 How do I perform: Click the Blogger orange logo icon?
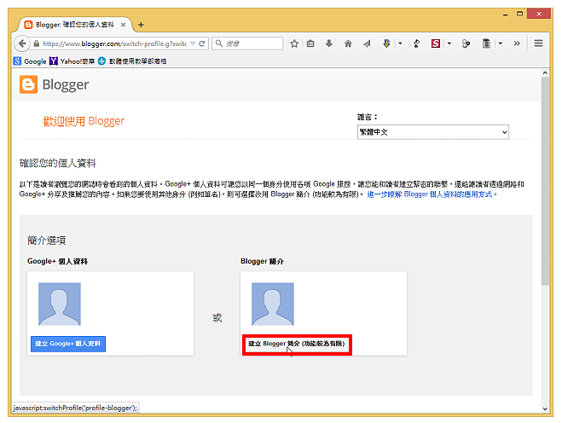[28, 84]
